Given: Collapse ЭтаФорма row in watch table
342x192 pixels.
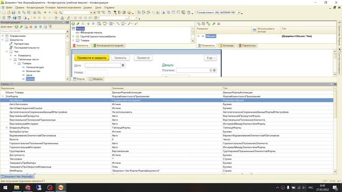Looking at the screenshot, I should (3, 96).
